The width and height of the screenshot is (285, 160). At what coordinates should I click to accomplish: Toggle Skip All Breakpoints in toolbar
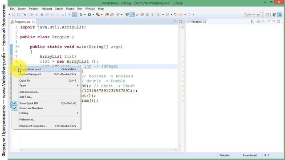click(x=25, y=15)
